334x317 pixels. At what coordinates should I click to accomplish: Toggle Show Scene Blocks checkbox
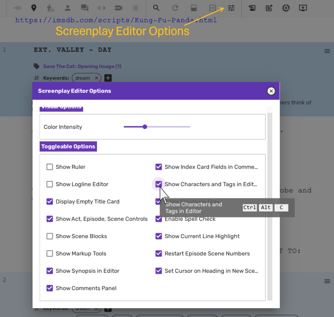50,236
